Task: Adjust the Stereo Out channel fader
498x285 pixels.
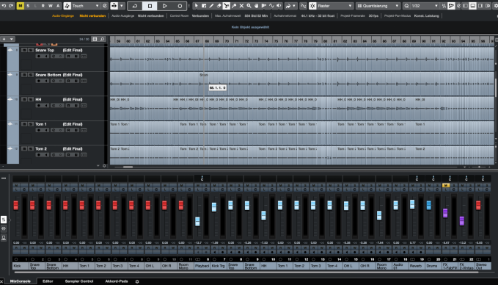Action: (x=478, y=205)
